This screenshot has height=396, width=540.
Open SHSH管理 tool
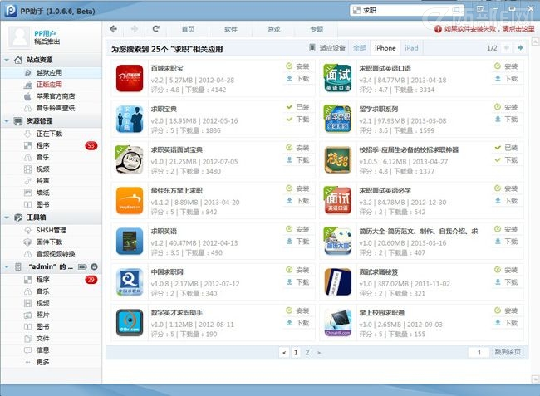coord(51,230)
